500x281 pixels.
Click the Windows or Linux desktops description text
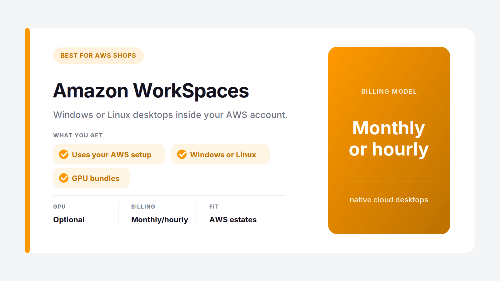click(170, 115)
